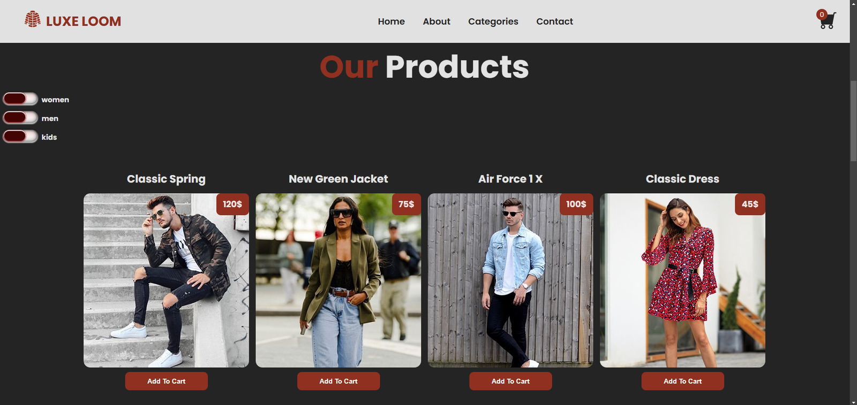Screen dimensions: 857x405
Task: Open the Contact navigation link
Action: point(554,21)
